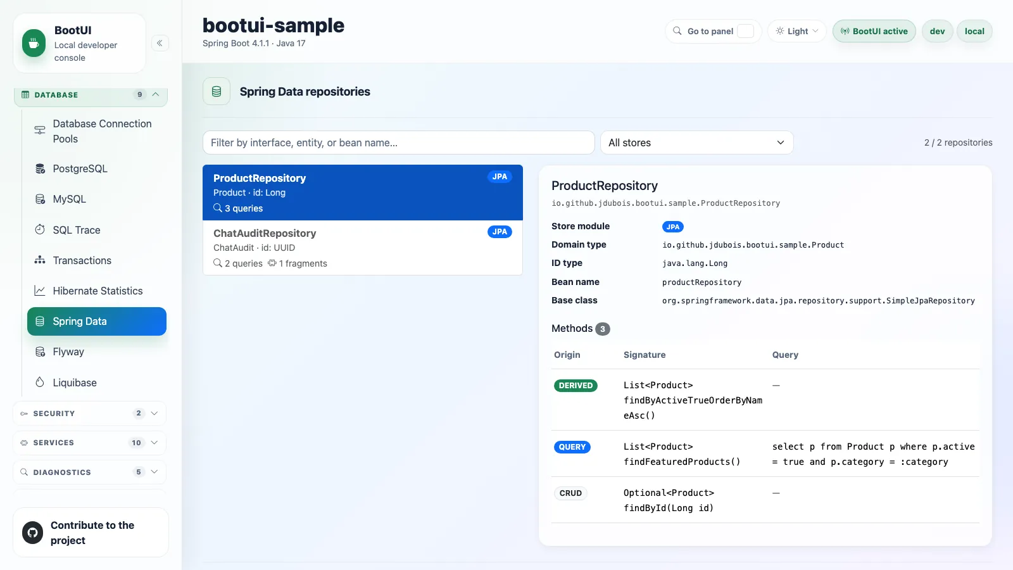Viewport: 1013px width, 570px height.
Task: Collapse the sidebar with the double-chevron button
Action: [x=160, y=43]
